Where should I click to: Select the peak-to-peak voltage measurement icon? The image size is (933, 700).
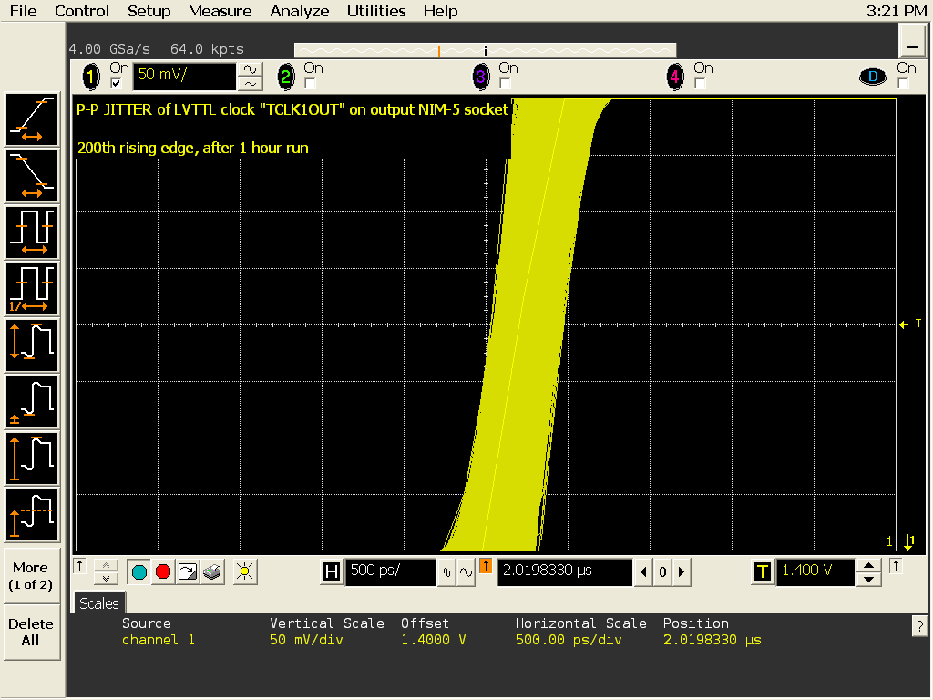click(32, 345)
